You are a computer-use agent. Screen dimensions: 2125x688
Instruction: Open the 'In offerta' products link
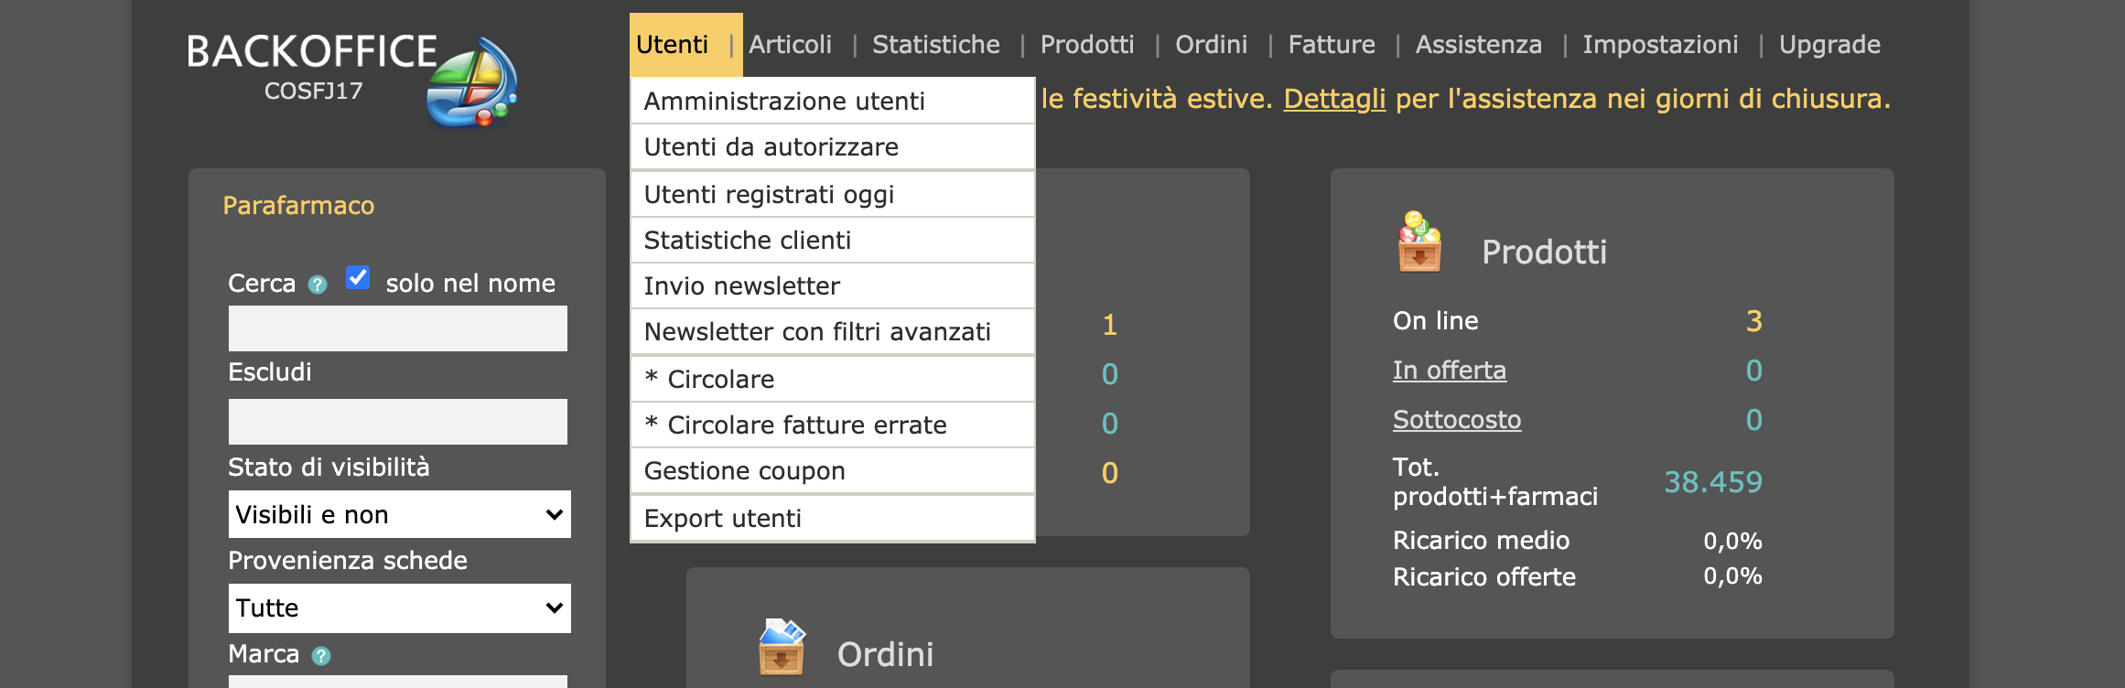click(1451, 371)
